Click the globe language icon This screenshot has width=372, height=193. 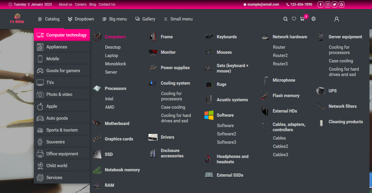[x=313, y=19]
